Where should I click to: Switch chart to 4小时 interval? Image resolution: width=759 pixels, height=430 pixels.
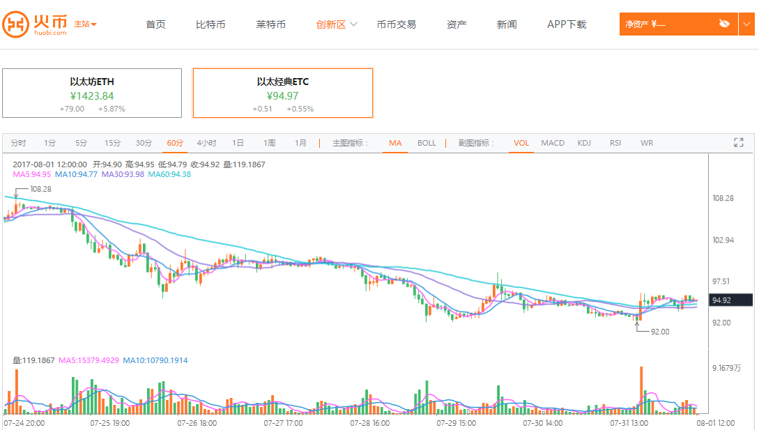pyautogui.click(x=206, y=143)
